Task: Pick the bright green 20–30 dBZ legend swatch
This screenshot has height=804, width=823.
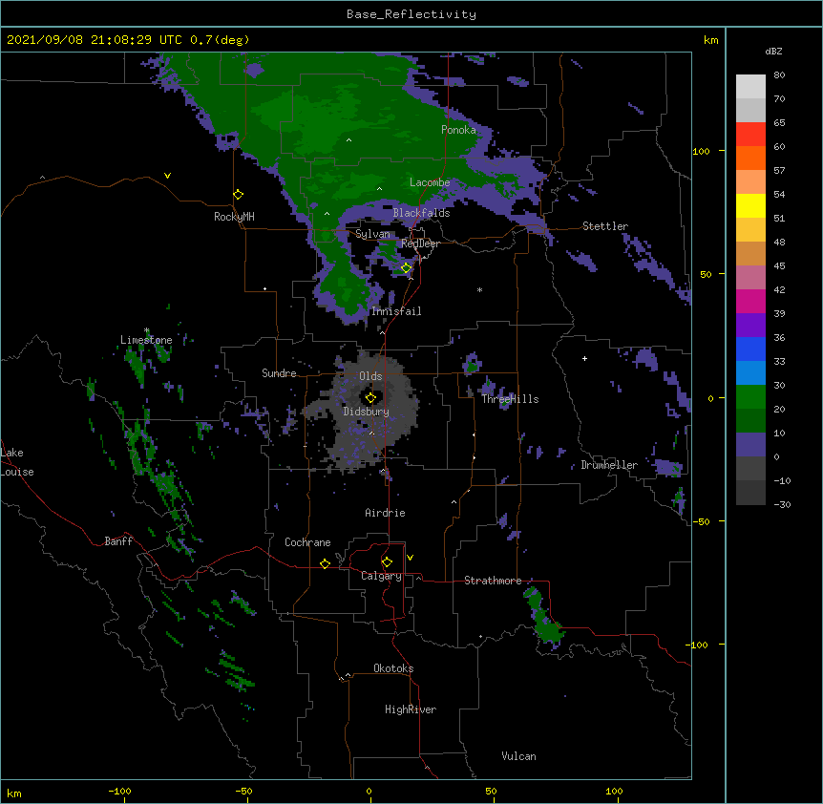Action: coord(750,397)
